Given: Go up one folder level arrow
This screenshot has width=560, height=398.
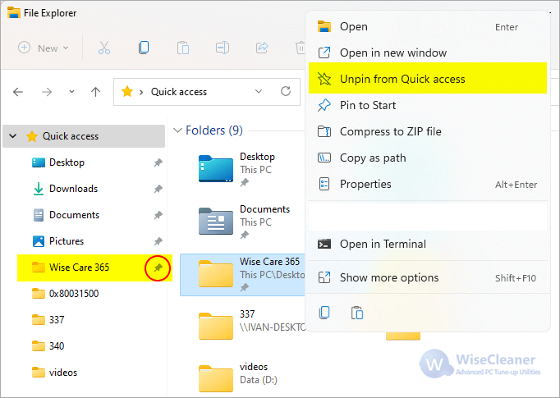Looking at the screenshot, I should pyautogui.click(x=95, y=92).
